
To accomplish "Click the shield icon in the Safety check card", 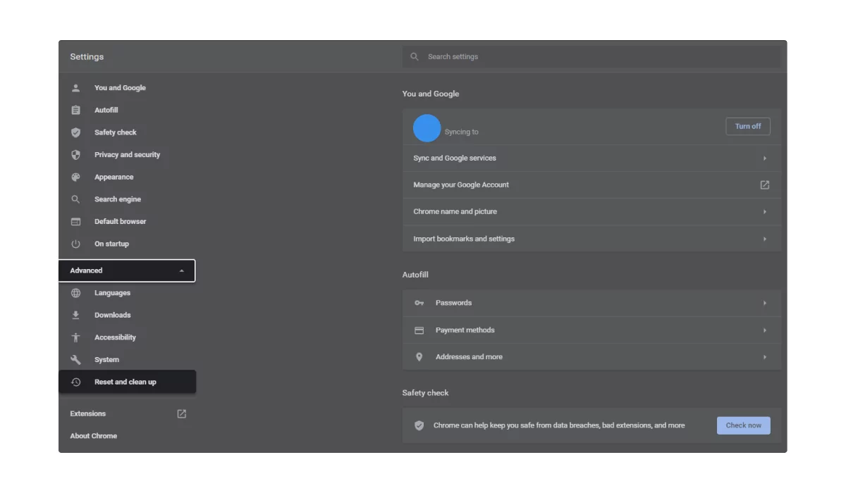I will pyautogui.click(x=419, y=425).
